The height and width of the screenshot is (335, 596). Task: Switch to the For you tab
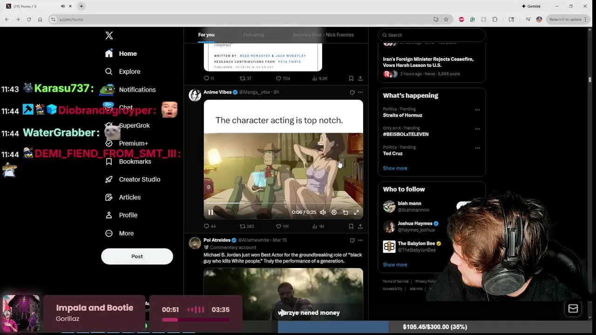[206, 35]
